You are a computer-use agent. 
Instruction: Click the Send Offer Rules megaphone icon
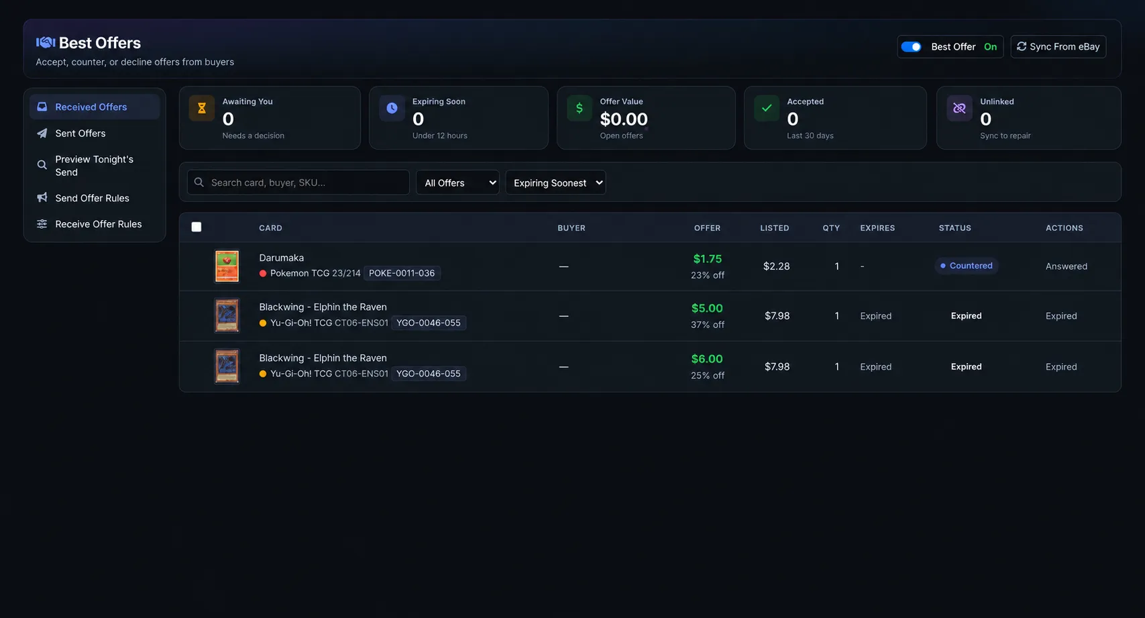click(42, 198)
